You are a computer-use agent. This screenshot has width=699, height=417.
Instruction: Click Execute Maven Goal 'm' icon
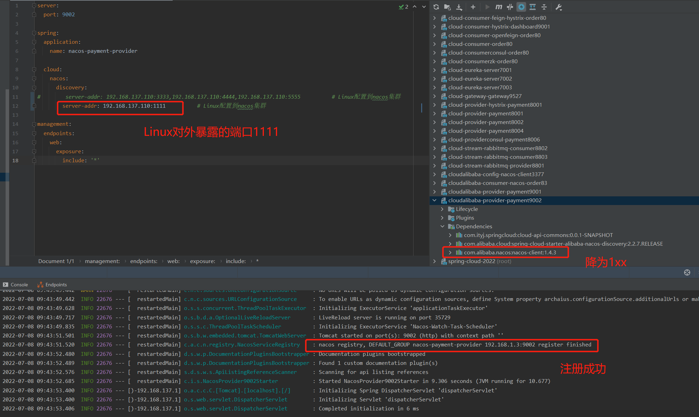pyautogui.click(x=498, y=7)
